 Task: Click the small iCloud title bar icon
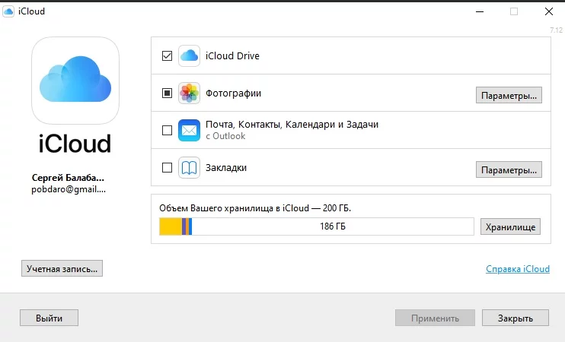(8, 11)
